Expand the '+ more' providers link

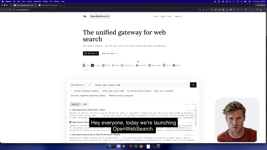86,69
